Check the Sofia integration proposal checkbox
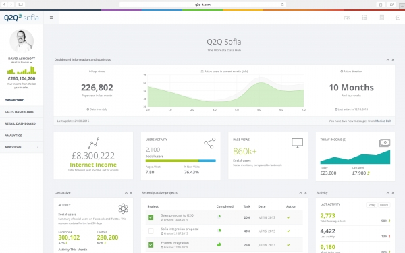The image size is (405, 253). click(151, 231)
